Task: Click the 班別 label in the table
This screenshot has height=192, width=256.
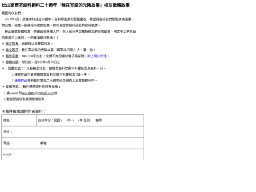Action: (87, 120)
